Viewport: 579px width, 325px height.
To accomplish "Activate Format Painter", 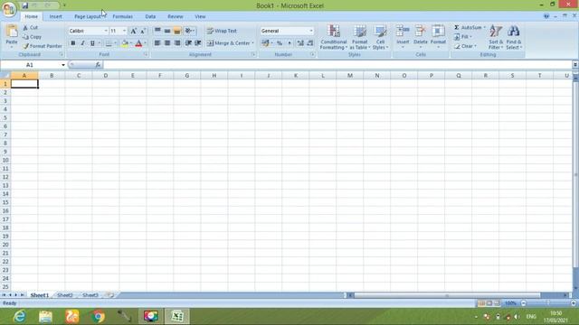I will (43, 46).
